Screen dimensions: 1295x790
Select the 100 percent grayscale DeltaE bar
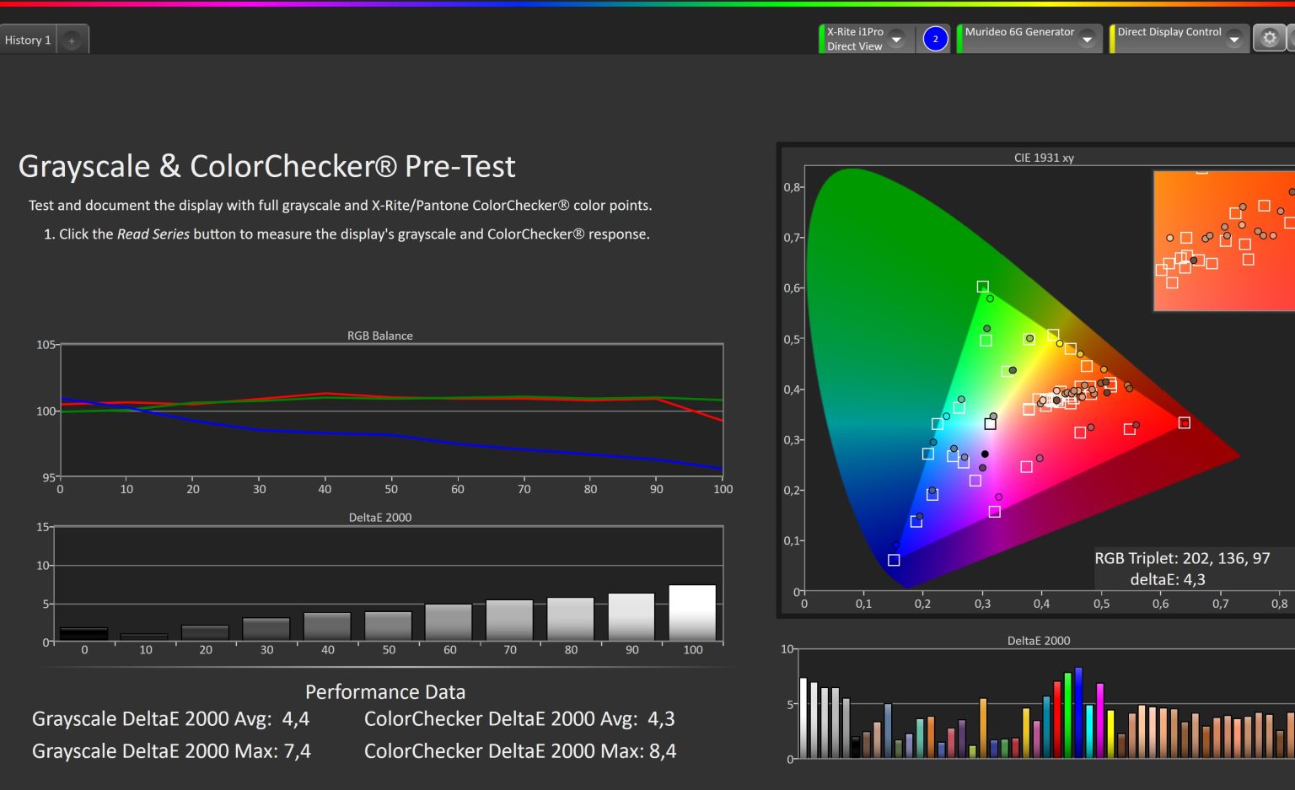pyautogui.click(x=692, y=613)
